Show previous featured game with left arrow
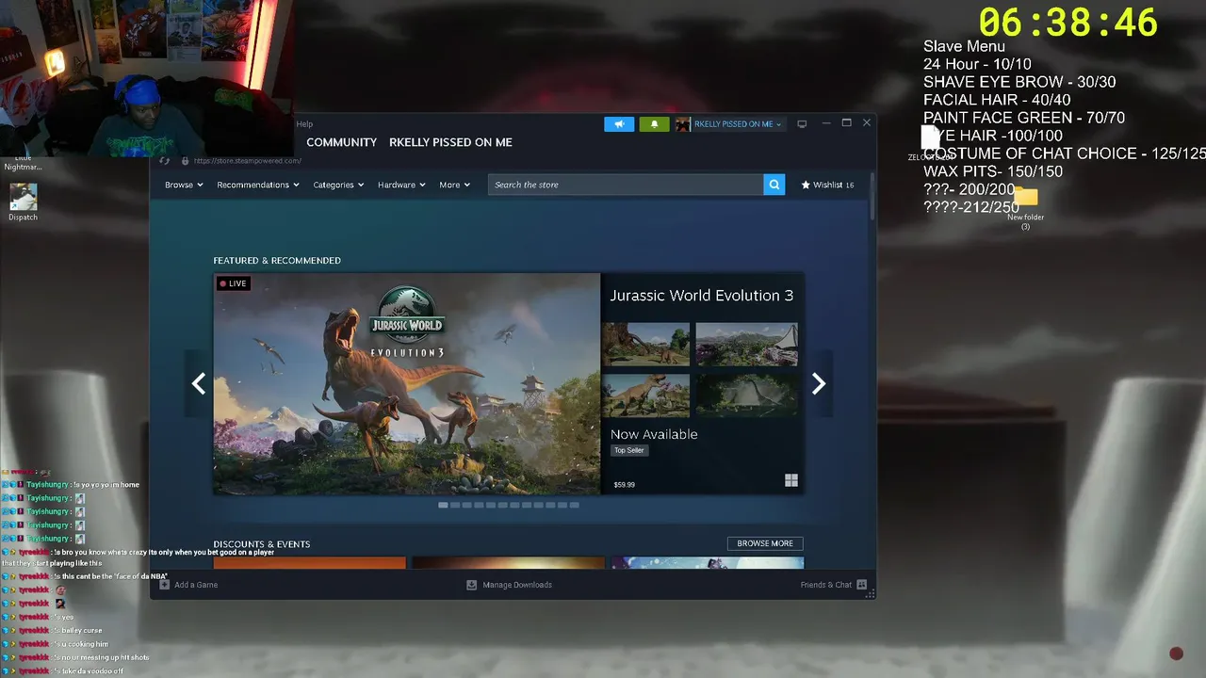Screen dimensions: 1206x678 (x=199, y=383)
